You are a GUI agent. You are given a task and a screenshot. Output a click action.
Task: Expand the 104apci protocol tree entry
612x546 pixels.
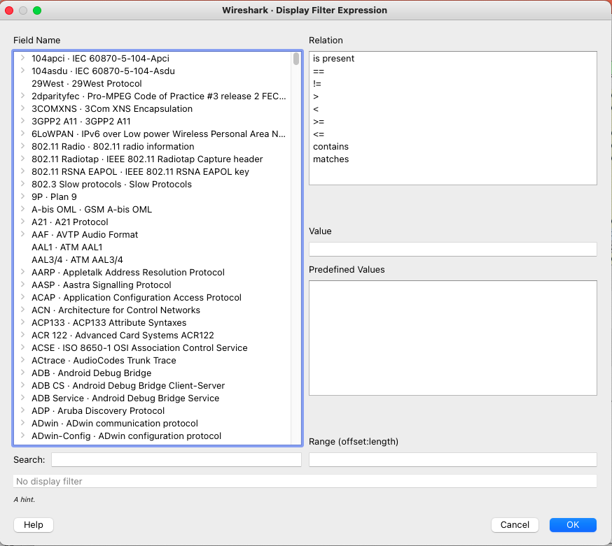pyautogui.click(x=22, y=59)
